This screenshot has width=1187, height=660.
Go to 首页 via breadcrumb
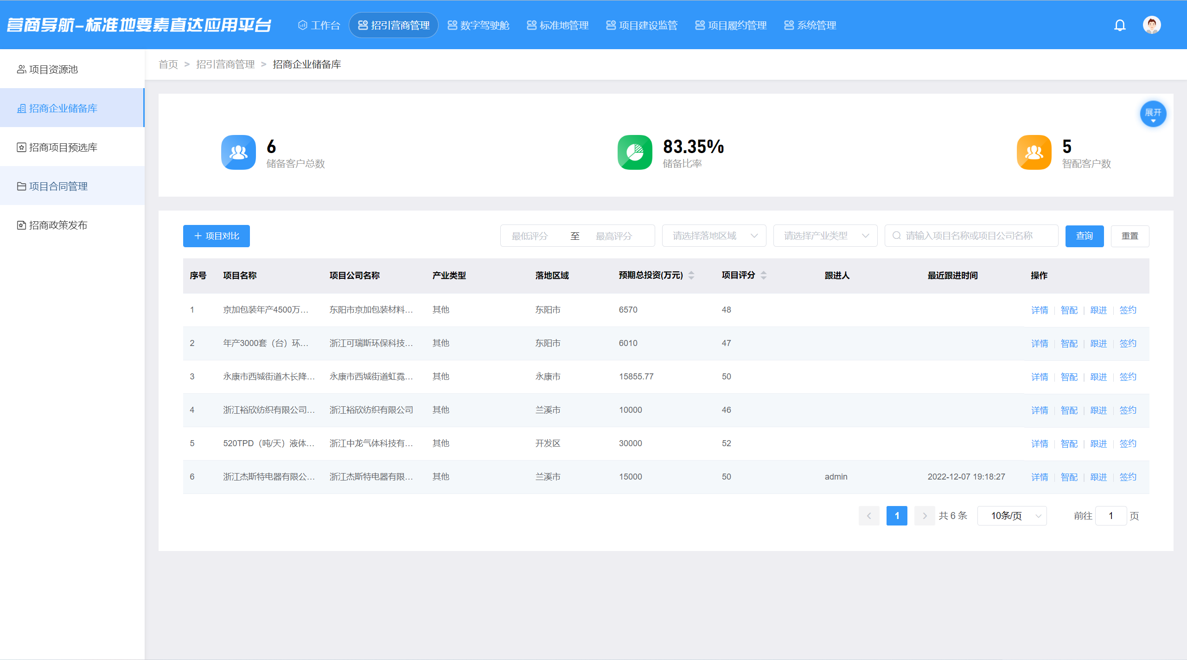pyautogui.click(x=168, y=64)
